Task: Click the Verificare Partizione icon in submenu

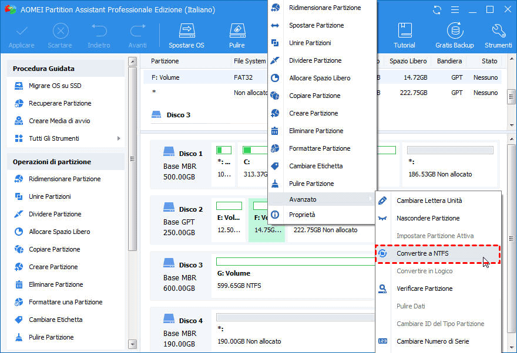Action: pos(382,288)
